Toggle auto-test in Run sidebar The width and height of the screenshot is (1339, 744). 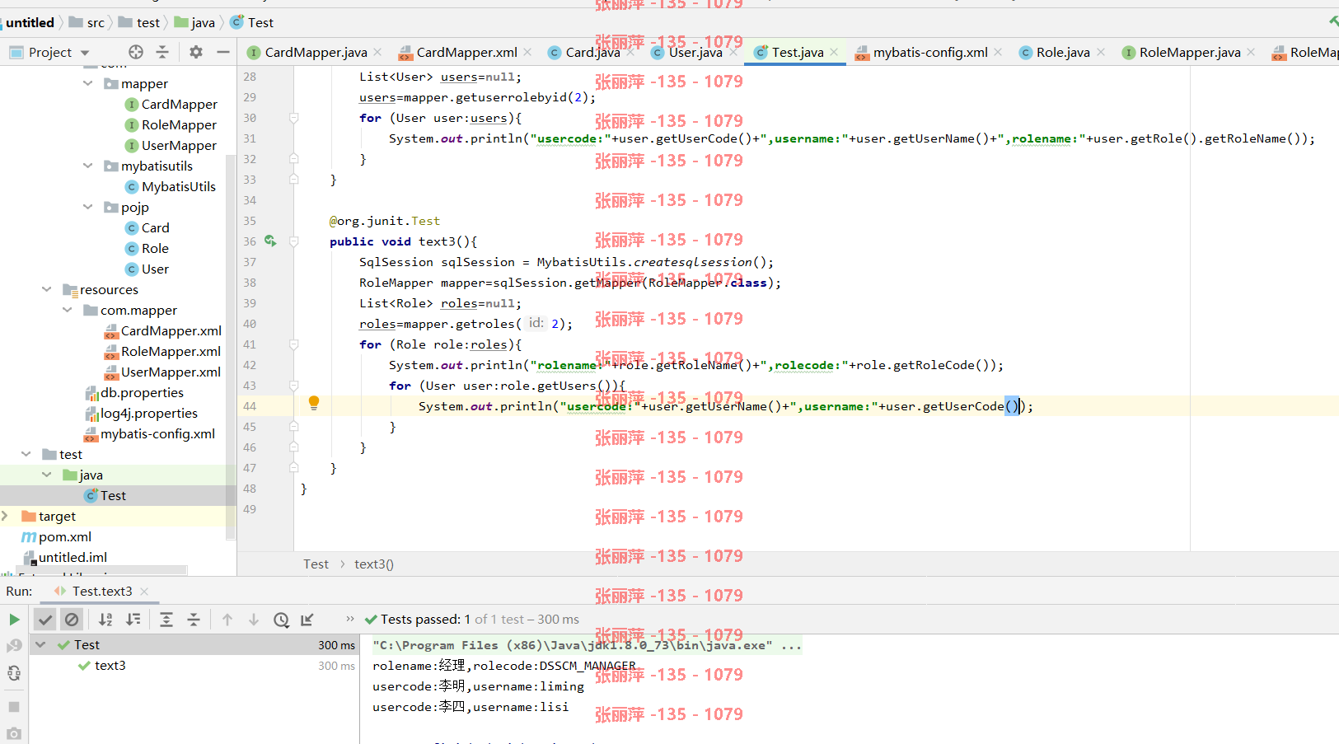(x=14, y=673)
